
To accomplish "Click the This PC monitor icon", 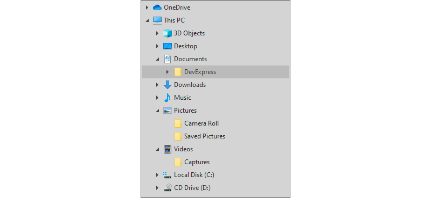I will [x=157, y=20].
